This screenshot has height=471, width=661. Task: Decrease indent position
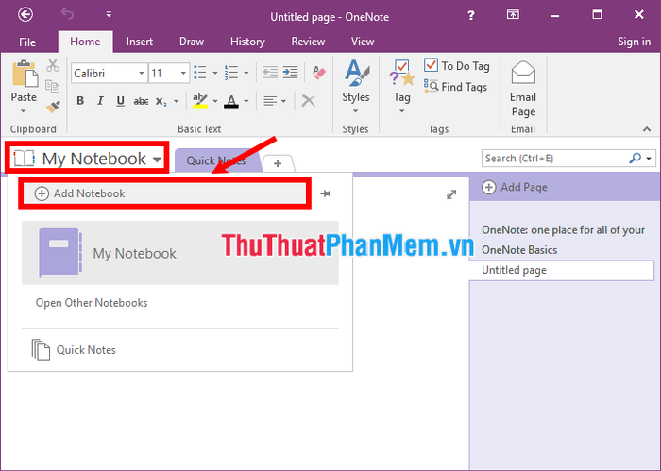pos(270,73)
